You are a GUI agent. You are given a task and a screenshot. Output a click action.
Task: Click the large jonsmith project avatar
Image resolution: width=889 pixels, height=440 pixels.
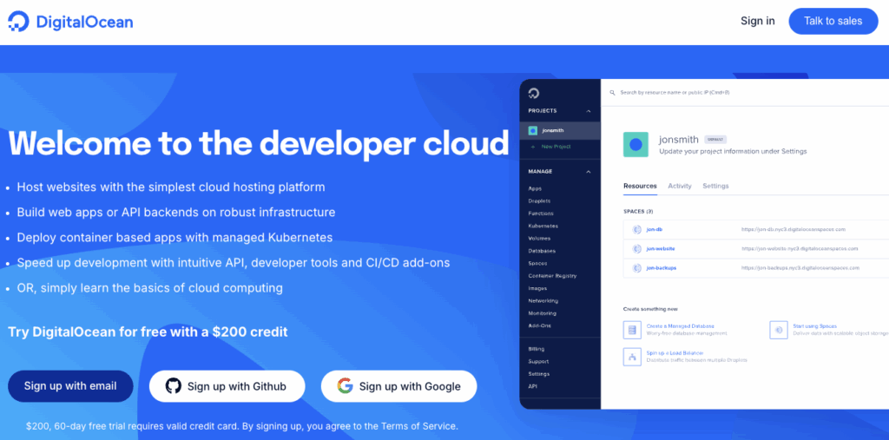635,145
